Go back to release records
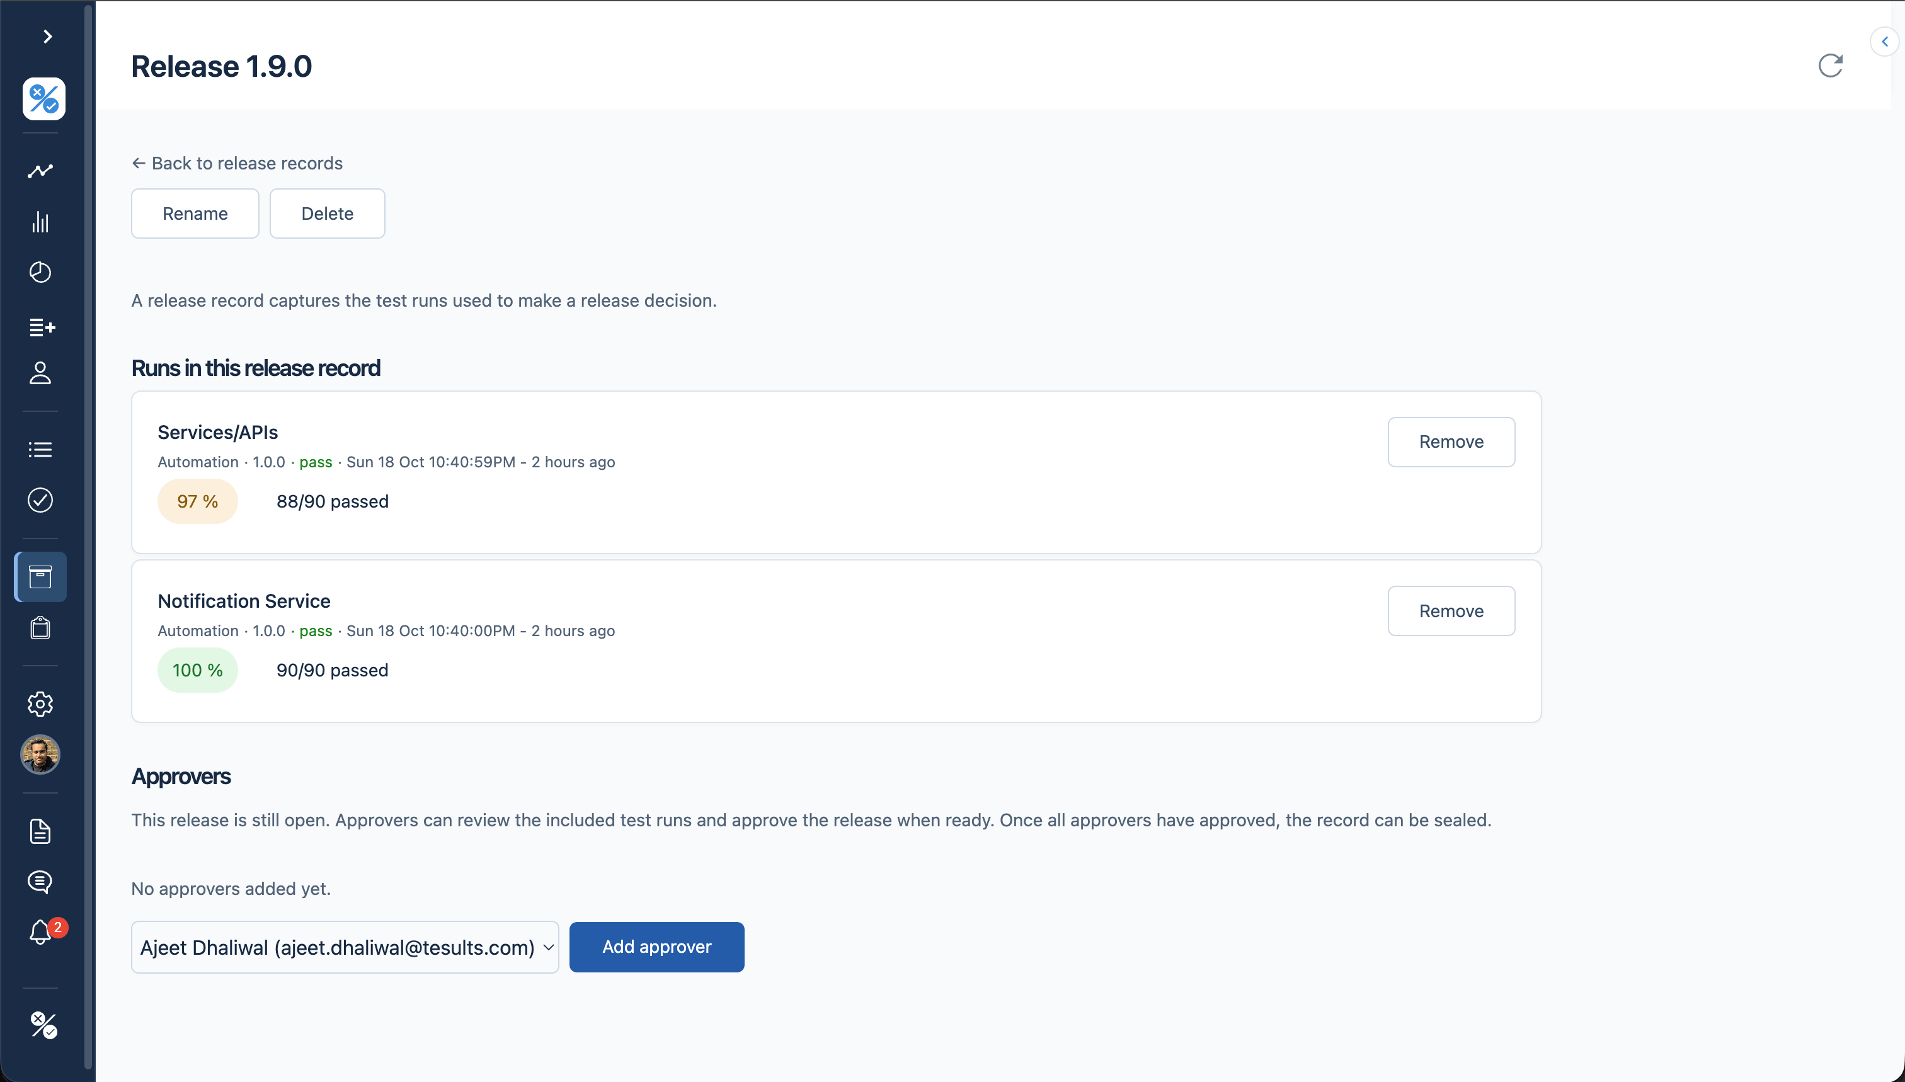The image size is (1905, 1082). click(x=237, y=162)
